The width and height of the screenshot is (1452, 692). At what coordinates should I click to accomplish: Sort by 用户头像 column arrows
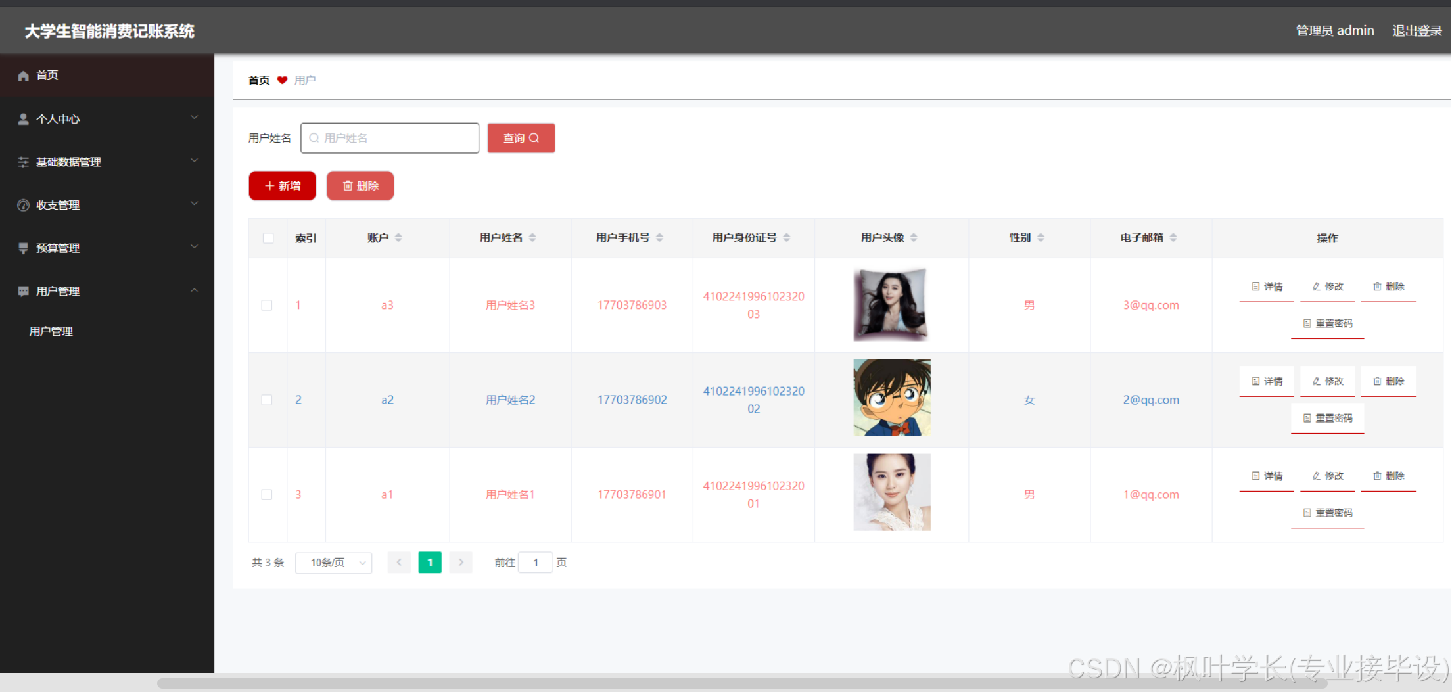pos(914,237)
